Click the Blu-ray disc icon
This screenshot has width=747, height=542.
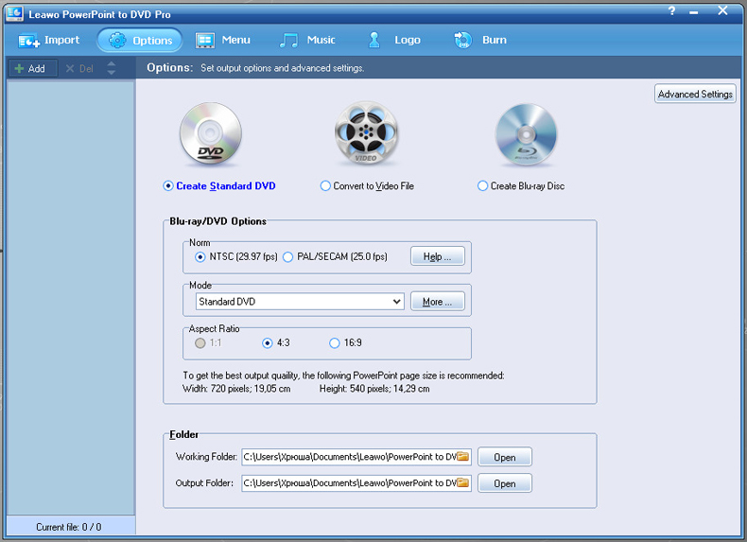pyautogui.click(x=526, y=134)
